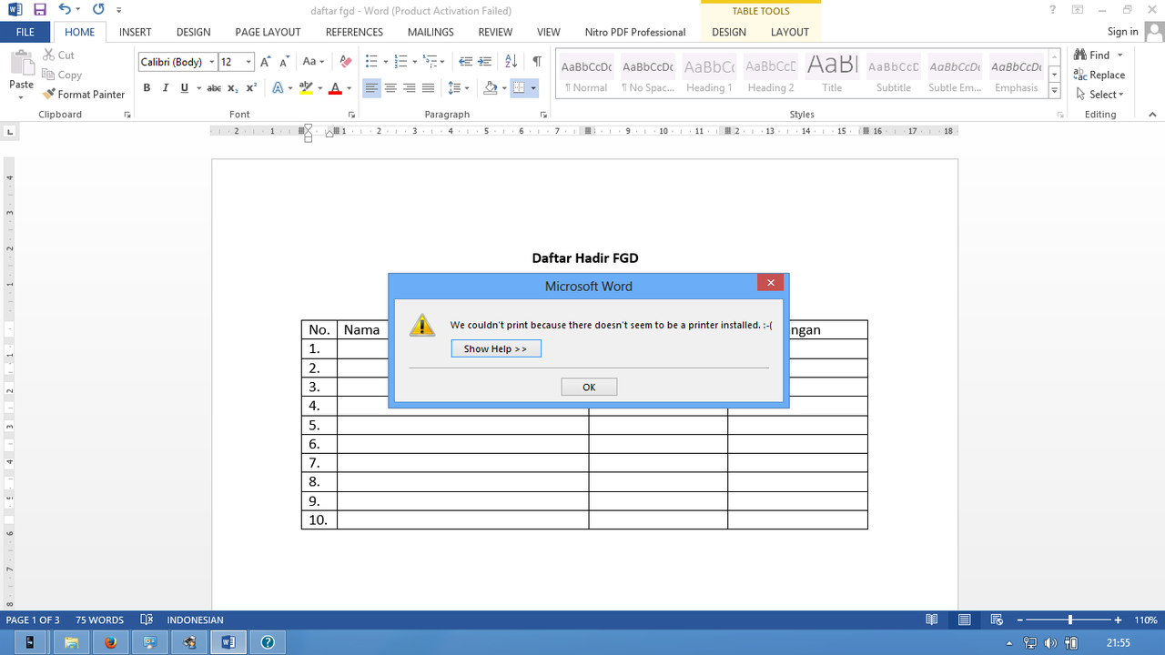Click the Redo icon in quick access toolbar
Screen dimensions: 1165x655
[98, 9]
